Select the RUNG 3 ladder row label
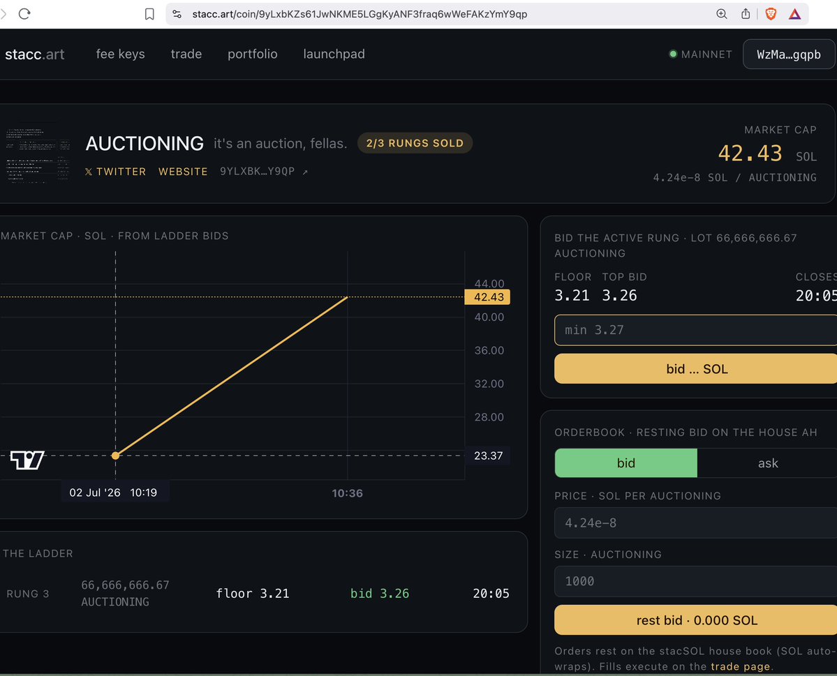837x676 pixels. (x=28, y=594)
